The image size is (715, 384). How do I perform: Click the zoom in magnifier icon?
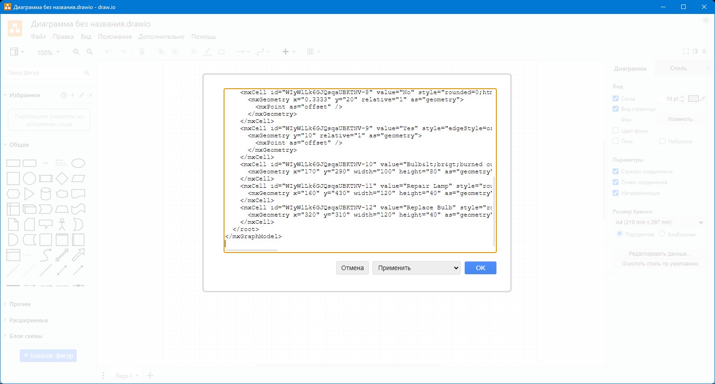(76, 52)
